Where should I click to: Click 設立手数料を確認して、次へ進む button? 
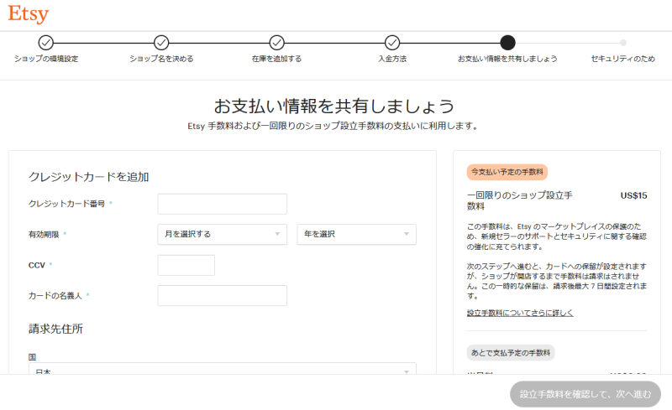point(585,394)
